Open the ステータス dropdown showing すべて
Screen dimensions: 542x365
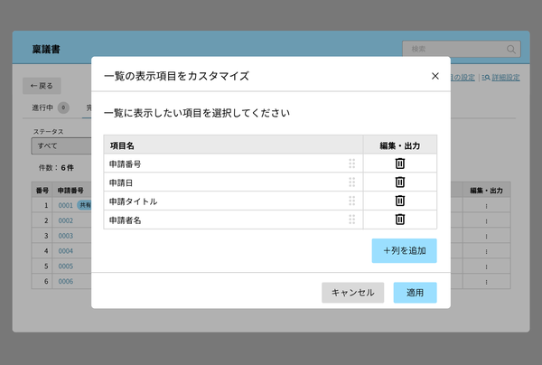tap(61, 145)
